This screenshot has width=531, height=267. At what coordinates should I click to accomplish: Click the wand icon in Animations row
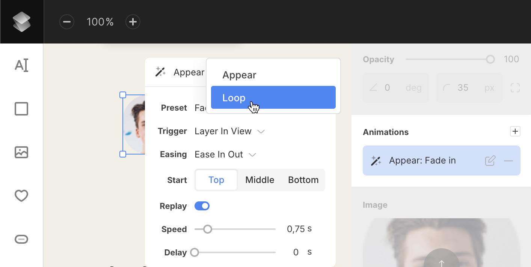(376, 161)
